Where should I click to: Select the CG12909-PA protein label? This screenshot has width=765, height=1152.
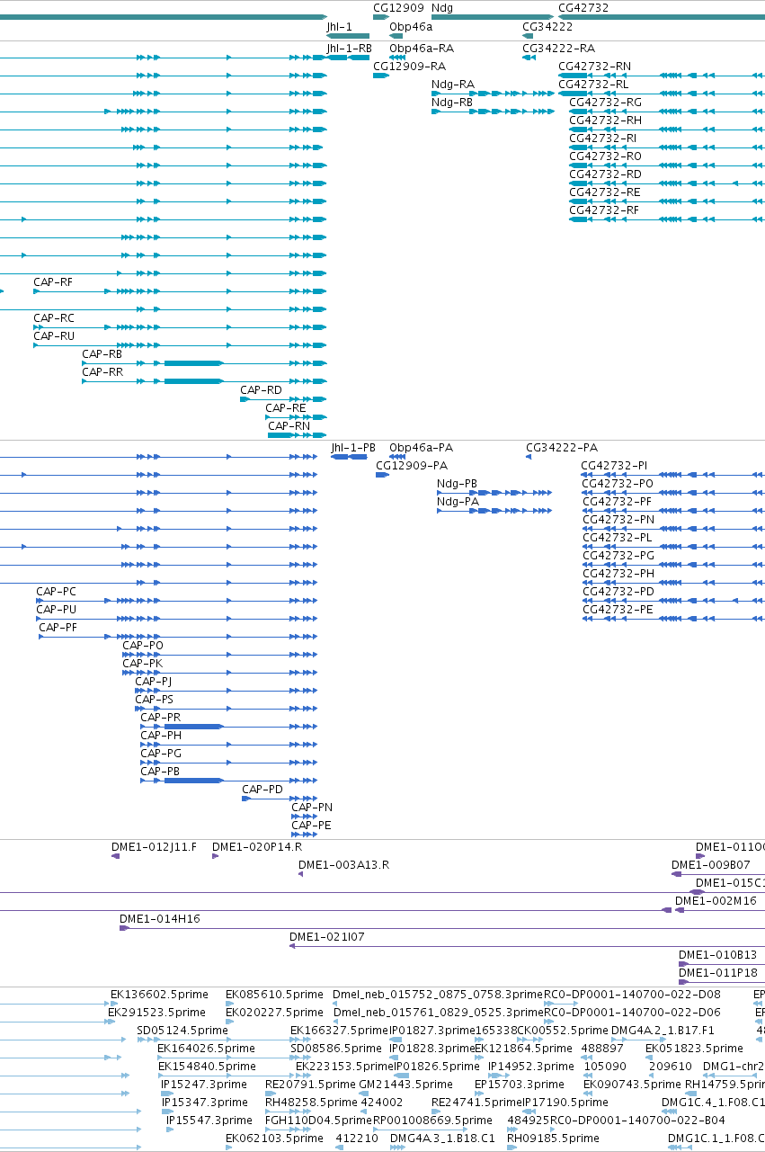(x=412, y=466)
